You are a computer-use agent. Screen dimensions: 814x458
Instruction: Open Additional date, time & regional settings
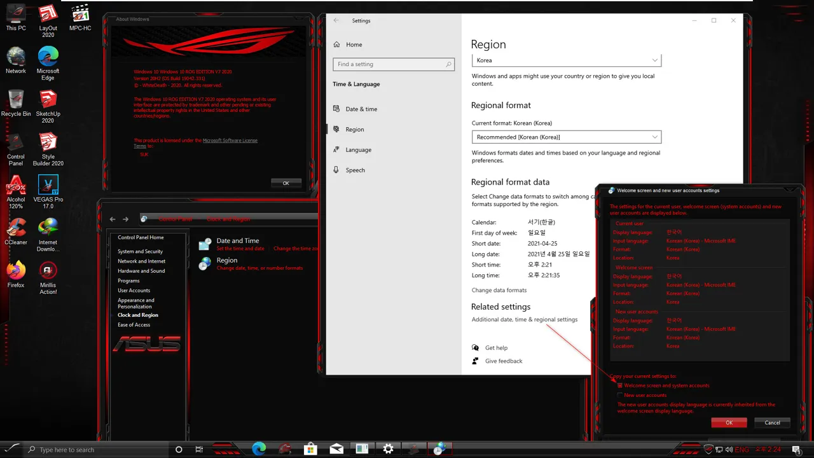(525, 319)
